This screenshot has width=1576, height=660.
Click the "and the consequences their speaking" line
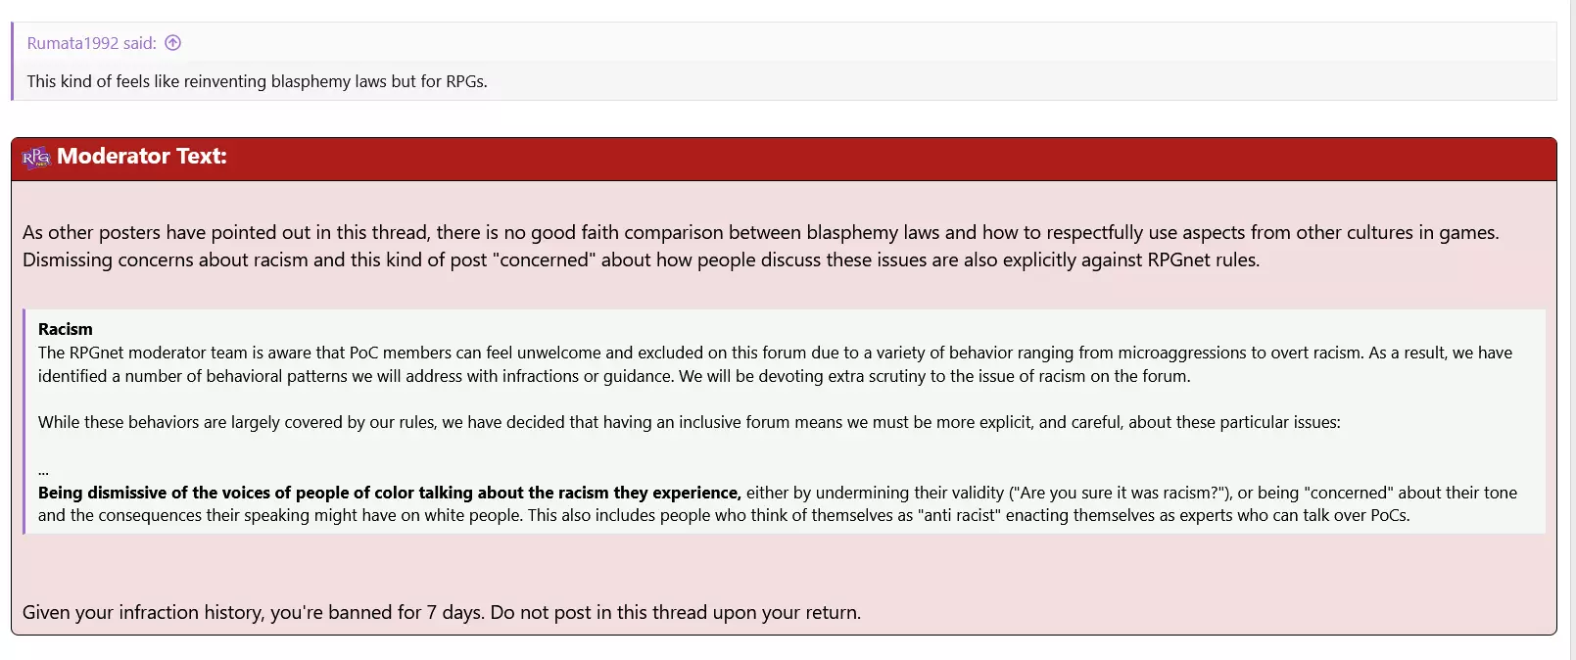pyautogui.click(x=724, y=516)
